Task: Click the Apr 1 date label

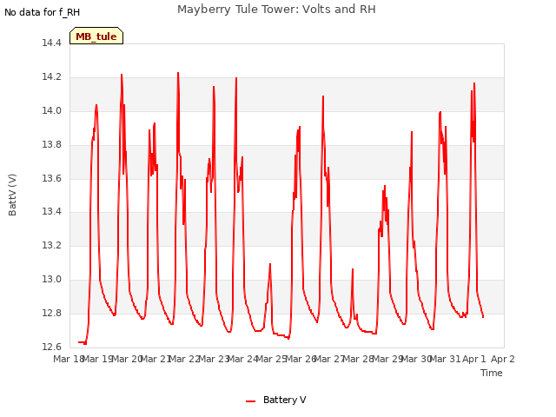Action: tap(474, 359)
